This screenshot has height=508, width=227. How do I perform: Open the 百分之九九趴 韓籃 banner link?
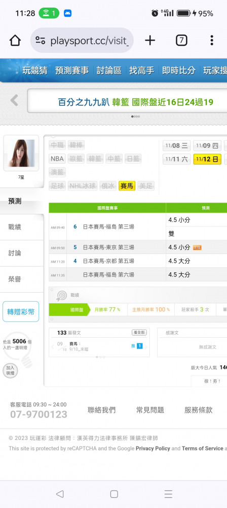point(135,102)
